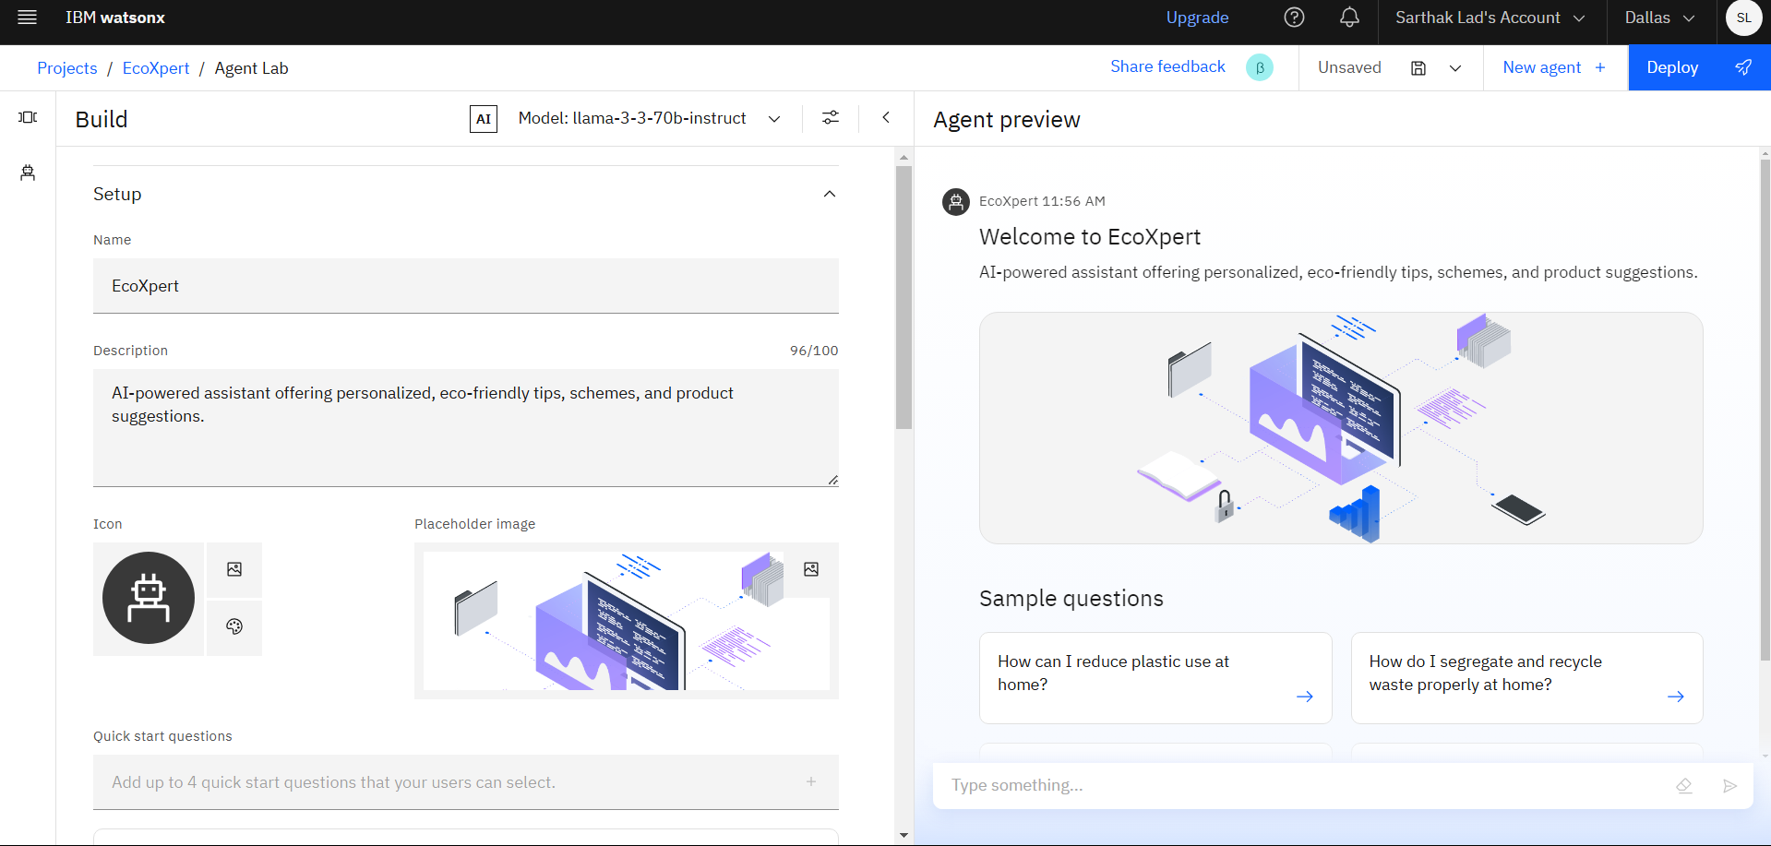Replace the placeholder image
Screen dimensions: 1771x846
tap(811, 569)
